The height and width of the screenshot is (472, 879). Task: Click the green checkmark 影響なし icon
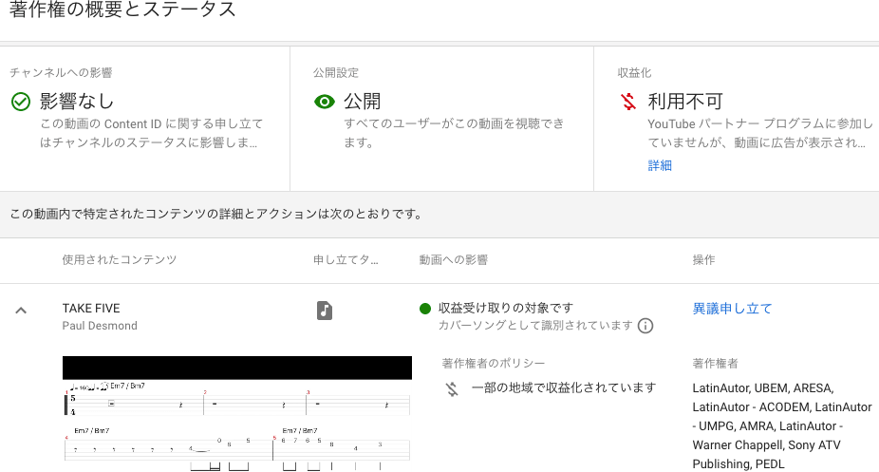(21, 102)
